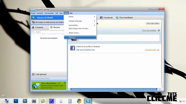186x104 pixels.
Task: Close the New subscriptions banner
Action: [65, 83]
